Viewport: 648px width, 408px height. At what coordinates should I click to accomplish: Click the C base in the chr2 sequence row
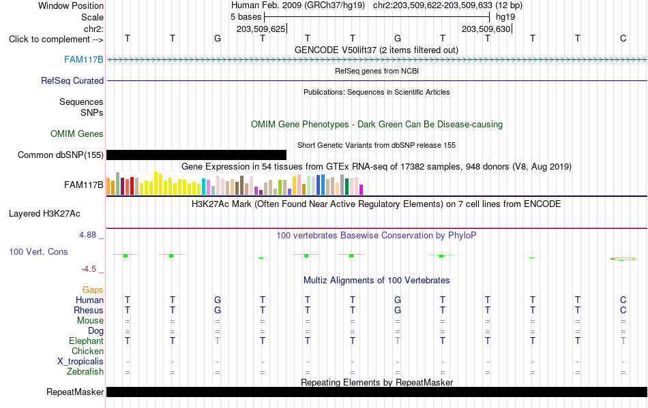[623, 38]
